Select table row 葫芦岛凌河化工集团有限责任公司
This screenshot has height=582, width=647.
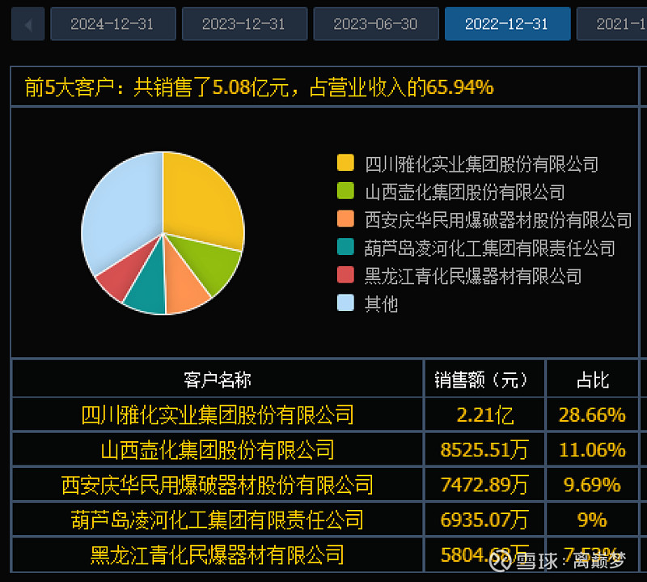coord(325,520)
